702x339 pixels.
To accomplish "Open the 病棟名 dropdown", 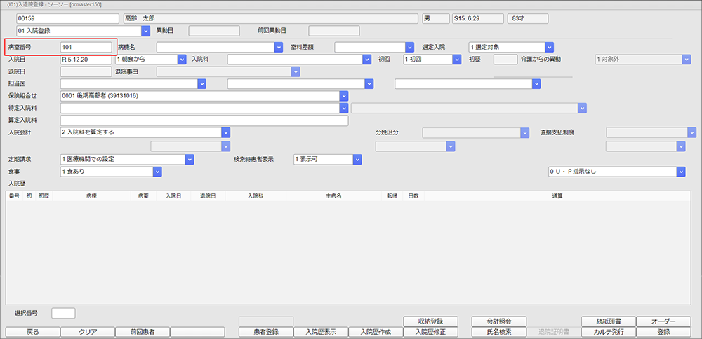I will click(x=278, y=47).
